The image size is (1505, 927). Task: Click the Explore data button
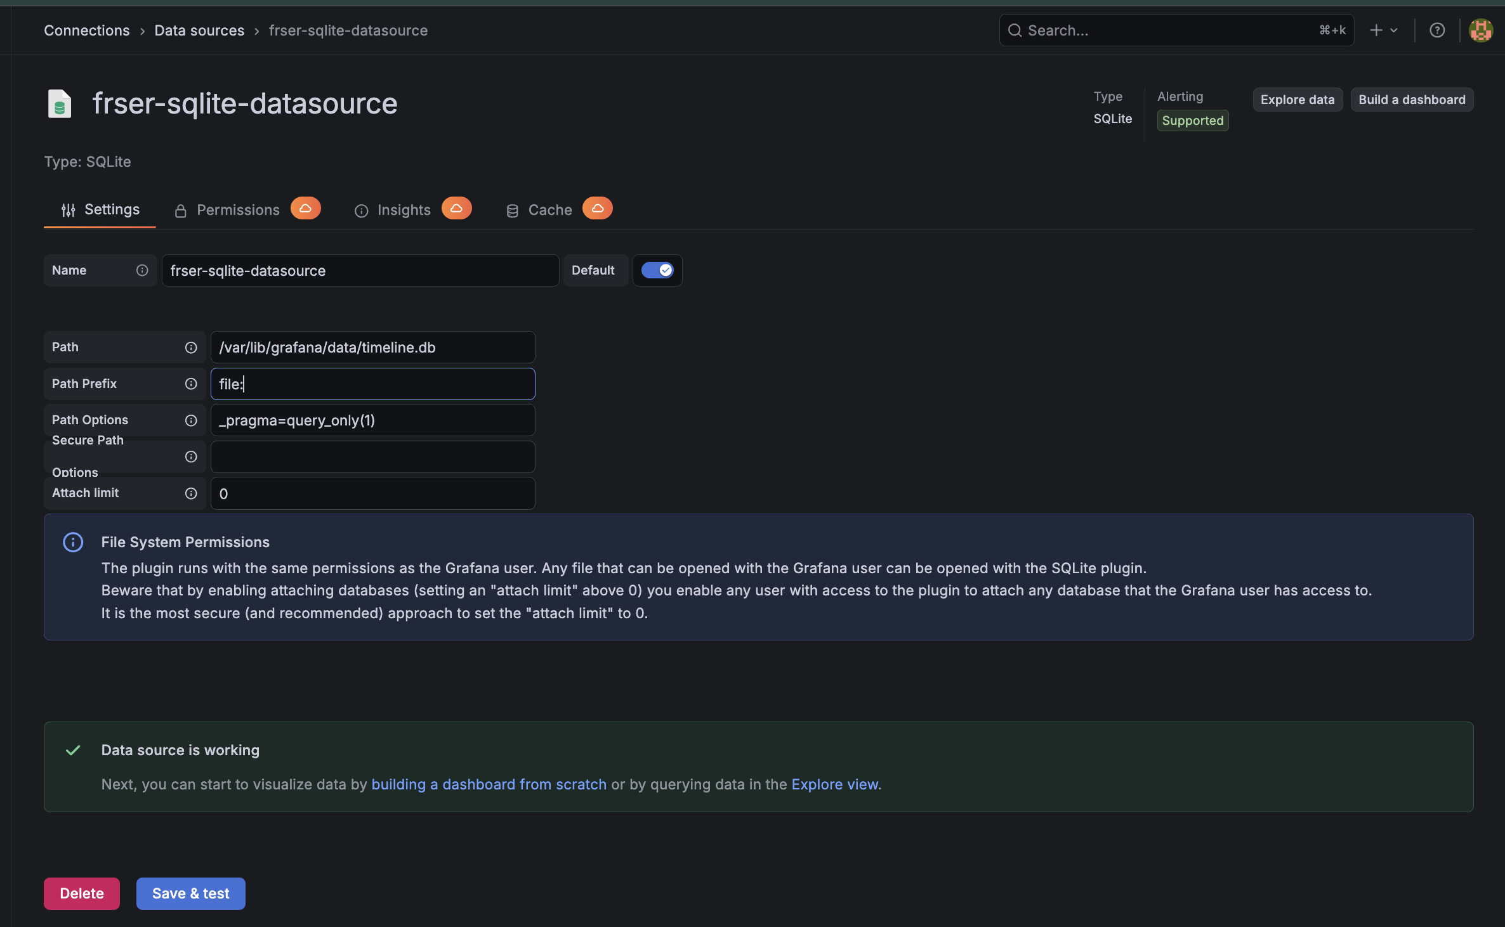pyautogui.click(x=1298, y=100)
